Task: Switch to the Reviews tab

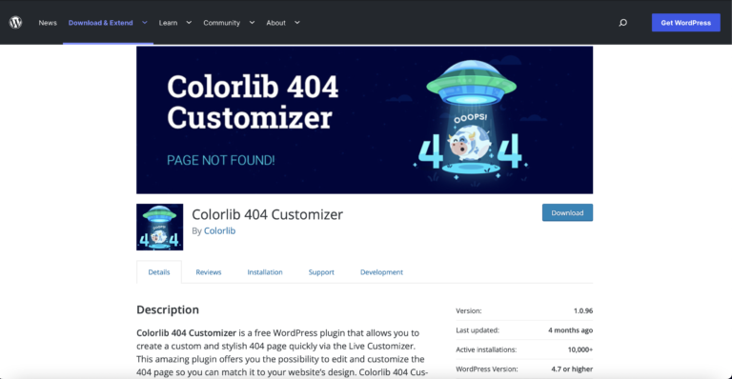Action: (x=208, y=271)
